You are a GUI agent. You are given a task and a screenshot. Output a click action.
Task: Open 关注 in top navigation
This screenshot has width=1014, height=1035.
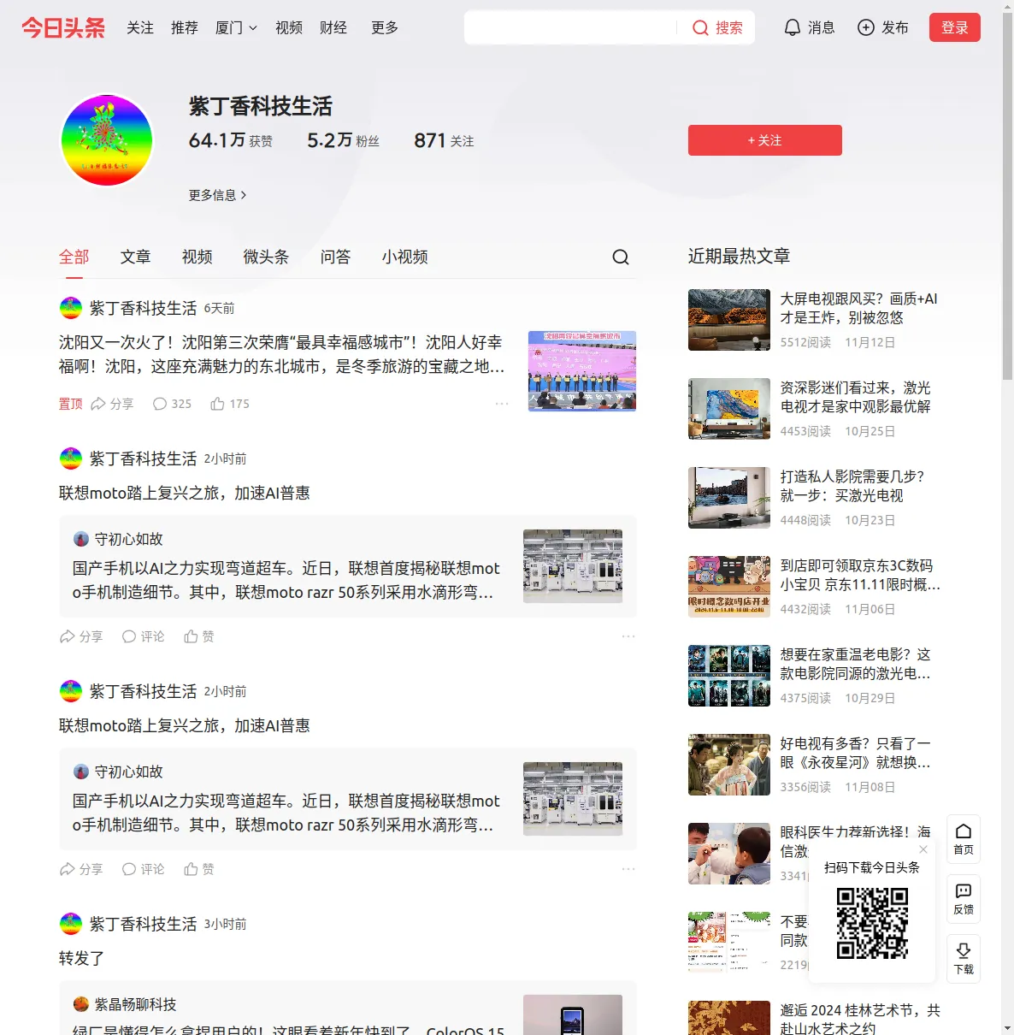tap(140, 27)
